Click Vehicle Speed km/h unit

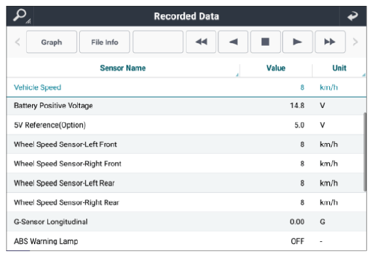[x=329, y=88]
